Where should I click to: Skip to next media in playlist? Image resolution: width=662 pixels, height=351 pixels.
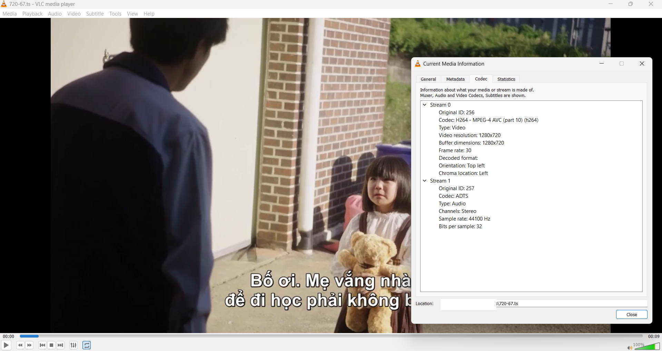point(60,345)
